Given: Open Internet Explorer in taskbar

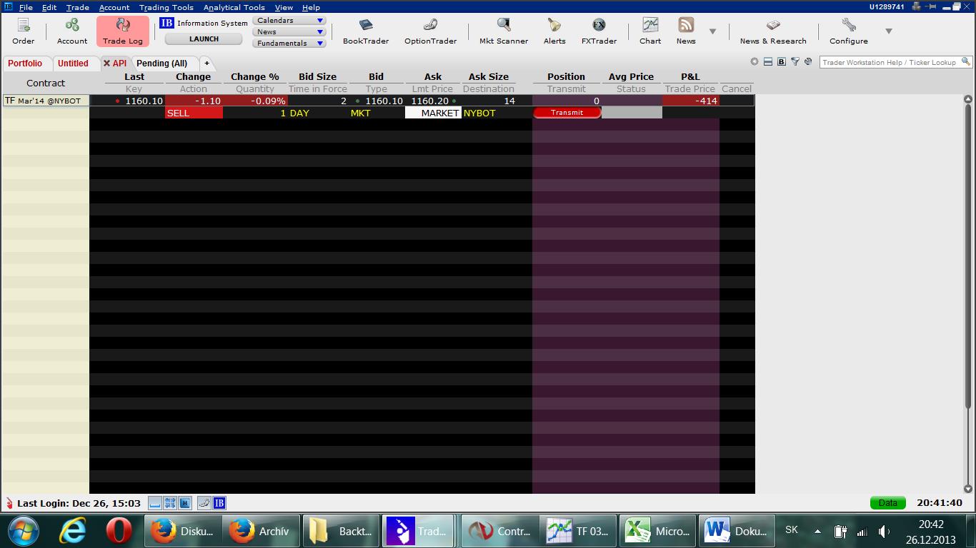Looking at the screenshot, I should [x=73, y=531].
